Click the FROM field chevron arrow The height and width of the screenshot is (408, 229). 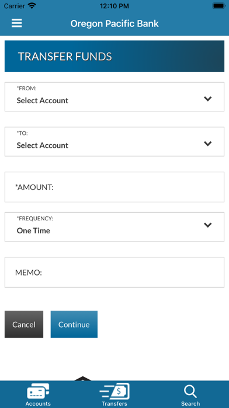[208, 98]
